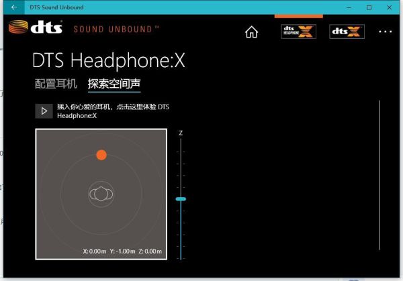Screen dimensions: 403x281
Task: Open the three-dot more options menu
Action: pyautogui.click(x=385, y=32)
